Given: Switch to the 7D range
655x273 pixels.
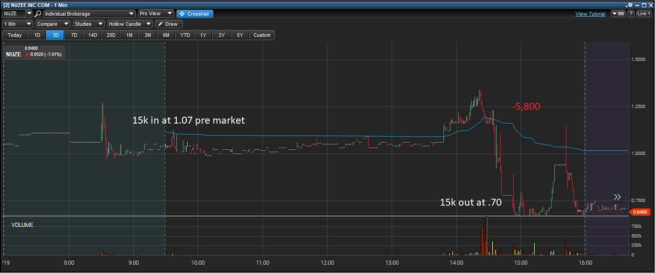Looking at the screenshot, I should [74, 35].
